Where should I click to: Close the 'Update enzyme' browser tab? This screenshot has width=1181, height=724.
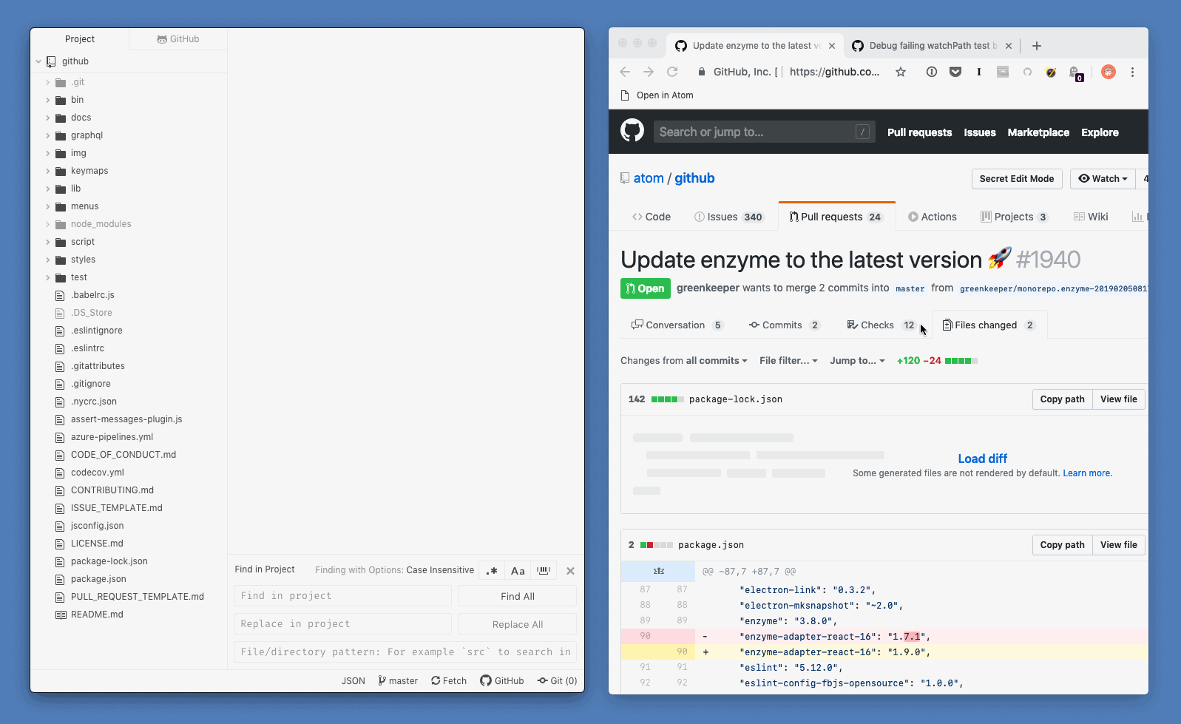click(x=832, y=46)
